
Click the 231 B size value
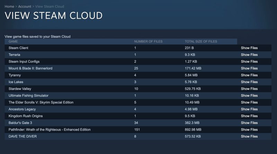click(189, 48)
